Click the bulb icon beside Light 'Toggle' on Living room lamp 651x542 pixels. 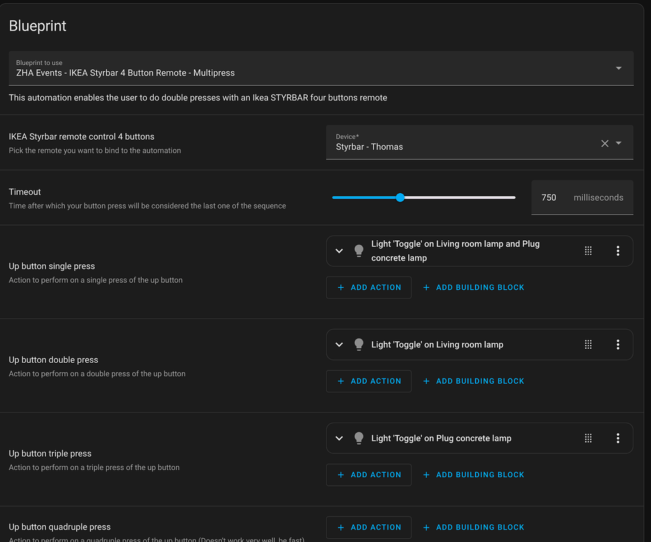point(359,344)
